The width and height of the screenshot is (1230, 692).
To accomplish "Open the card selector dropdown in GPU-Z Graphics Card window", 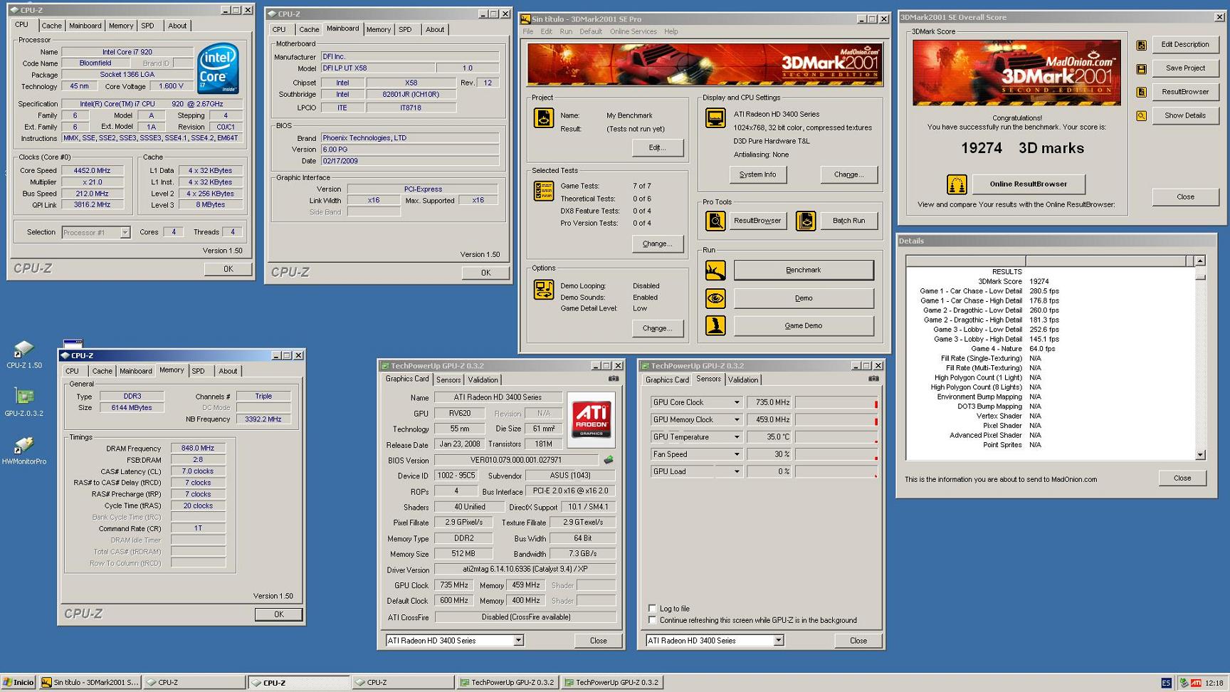I will coord(518,641).
